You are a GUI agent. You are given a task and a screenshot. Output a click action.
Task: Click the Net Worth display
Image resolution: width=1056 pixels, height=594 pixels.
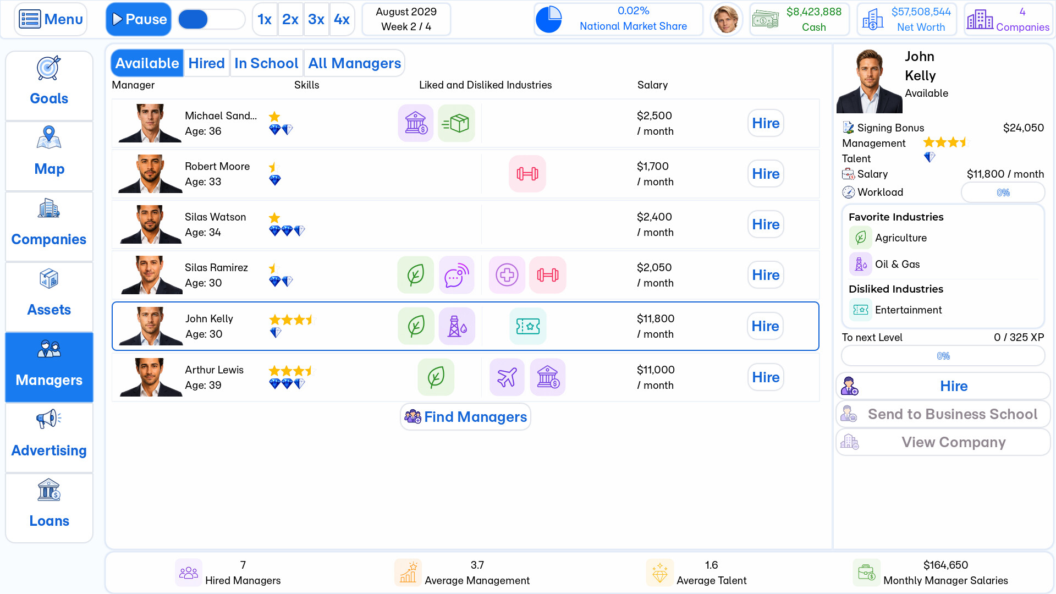point(907,19)
